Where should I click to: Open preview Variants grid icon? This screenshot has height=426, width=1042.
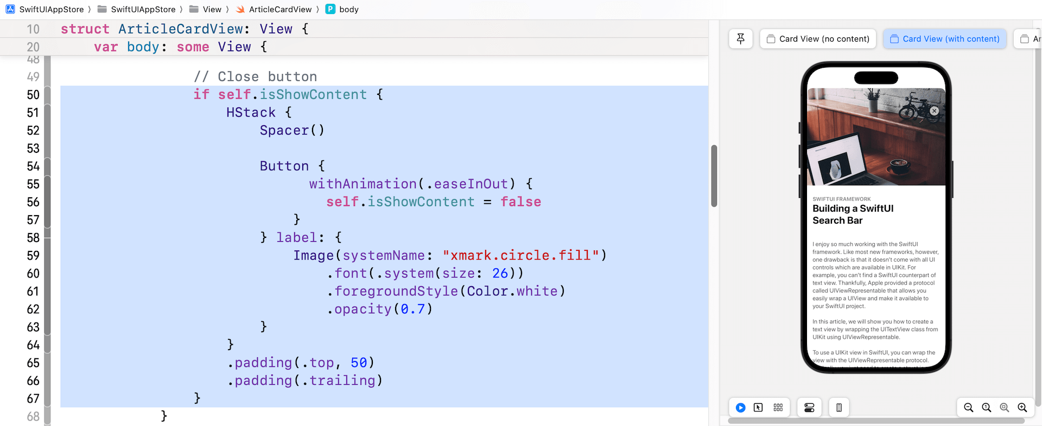coord(778,408)
